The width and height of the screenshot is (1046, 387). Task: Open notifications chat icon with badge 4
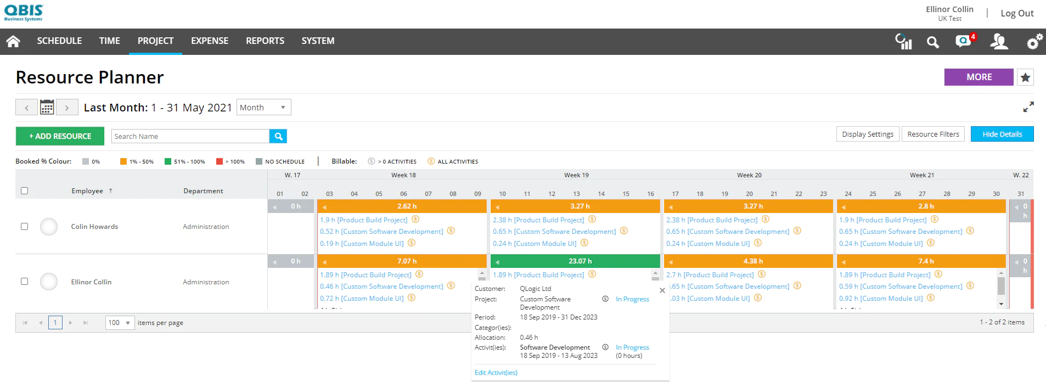tap(965, 41)
